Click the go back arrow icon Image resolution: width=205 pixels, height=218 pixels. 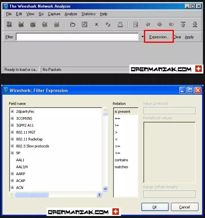point(148,24)
